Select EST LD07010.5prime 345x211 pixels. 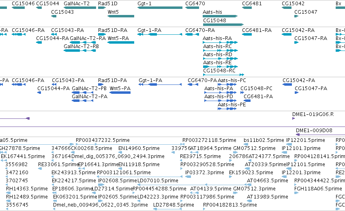click(x=158, y=181)
